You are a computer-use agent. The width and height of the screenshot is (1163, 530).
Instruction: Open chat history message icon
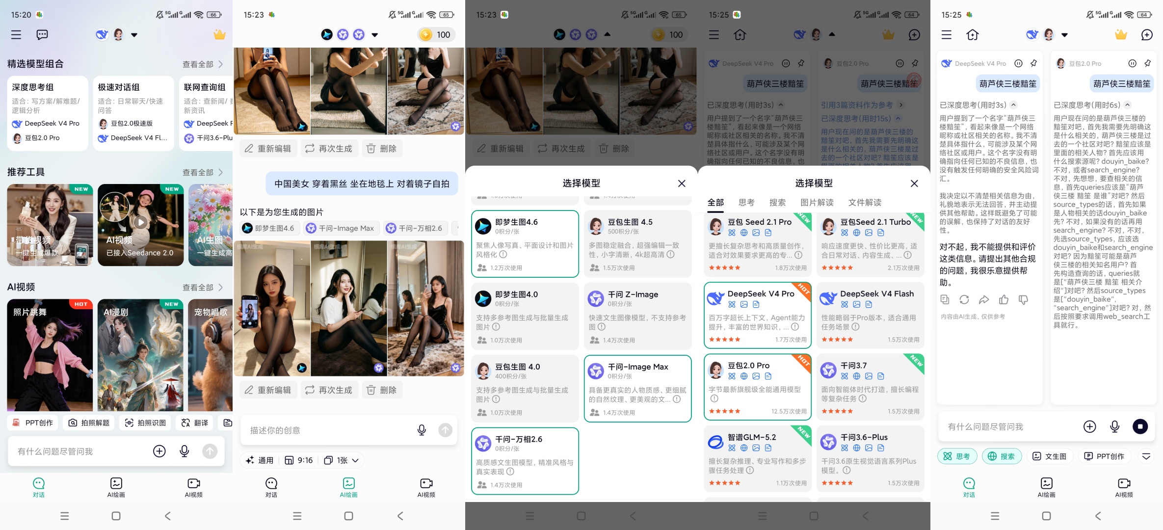tap(42, 35)
